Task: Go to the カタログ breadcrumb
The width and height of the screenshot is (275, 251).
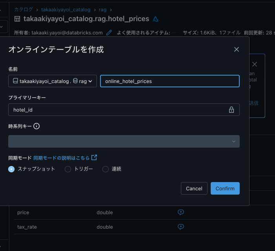Action: pos(24,9)
